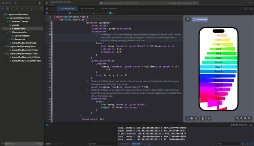Toggle the navigator sidebar icon
Image resolution: width=254 pixels, height=146 pixels.
click(x=16, y=3)
